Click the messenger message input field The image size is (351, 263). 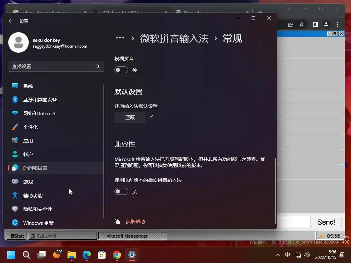294,222
